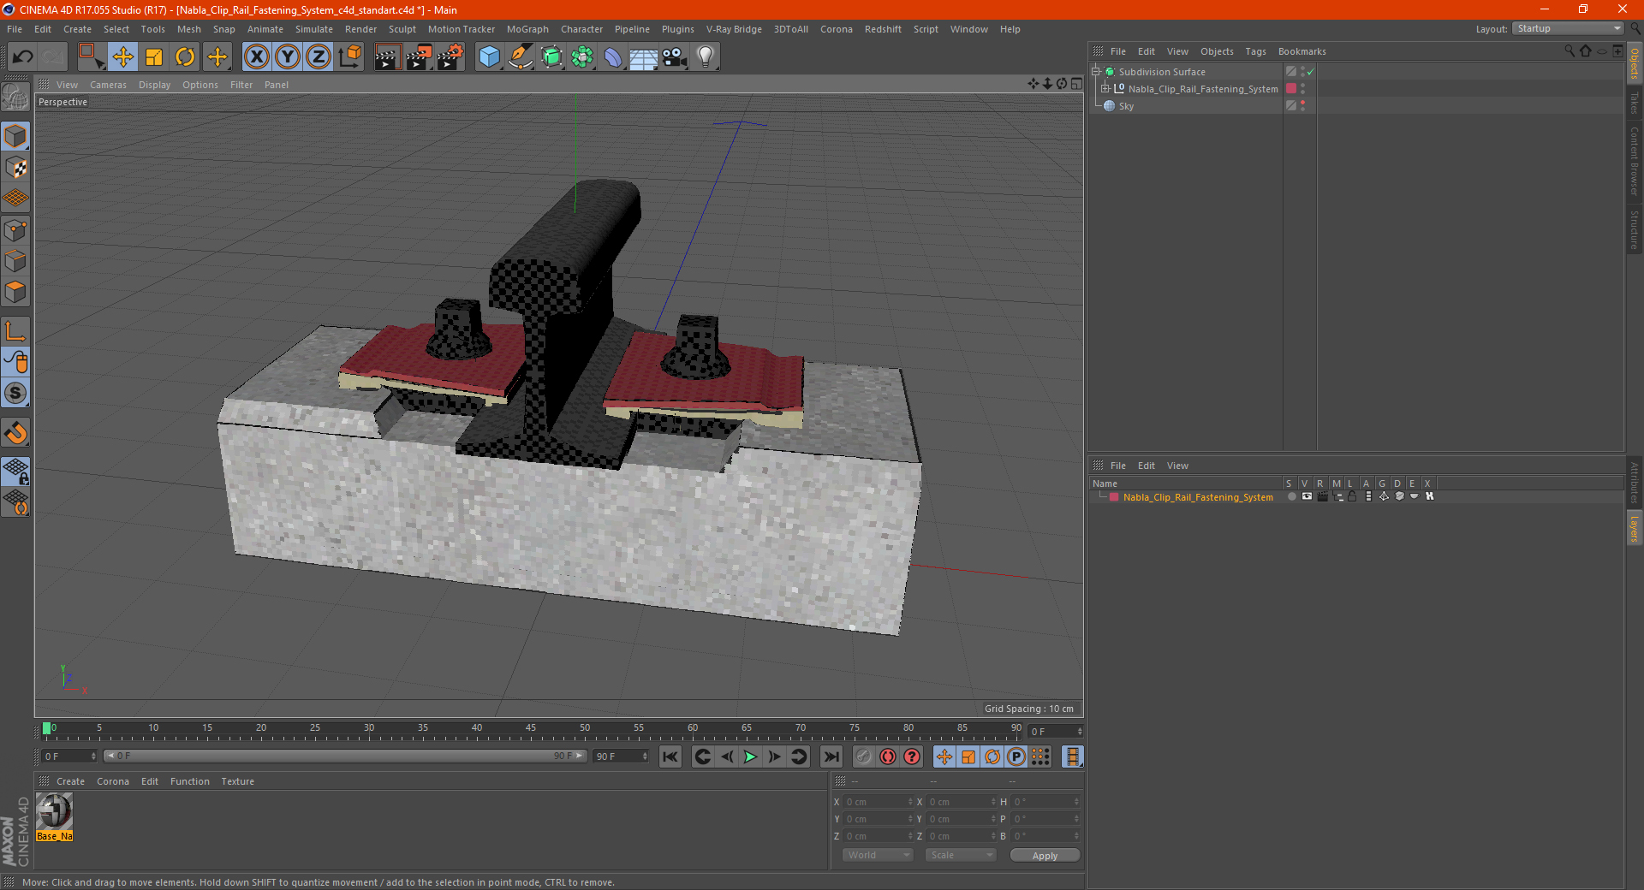Open the material manager Texture menu
1644x890 pixels.
click(237, 781)
